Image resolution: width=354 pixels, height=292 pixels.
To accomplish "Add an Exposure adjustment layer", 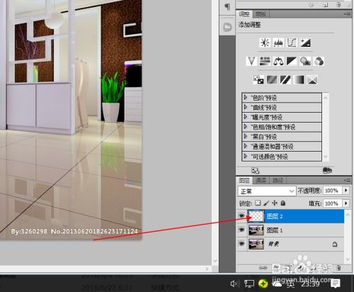I will point(305,43).
